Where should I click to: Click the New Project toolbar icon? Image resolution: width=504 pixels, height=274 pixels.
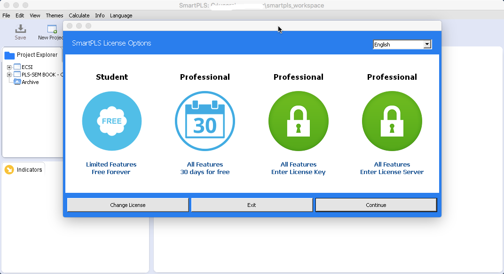pos(52,29)
